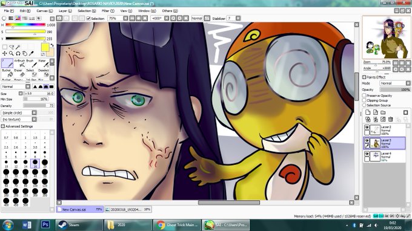Adjust the Hue rainbow slider

pyautogui.click(x=25, y=25)
